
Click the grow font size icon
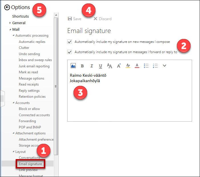[119, 66]
